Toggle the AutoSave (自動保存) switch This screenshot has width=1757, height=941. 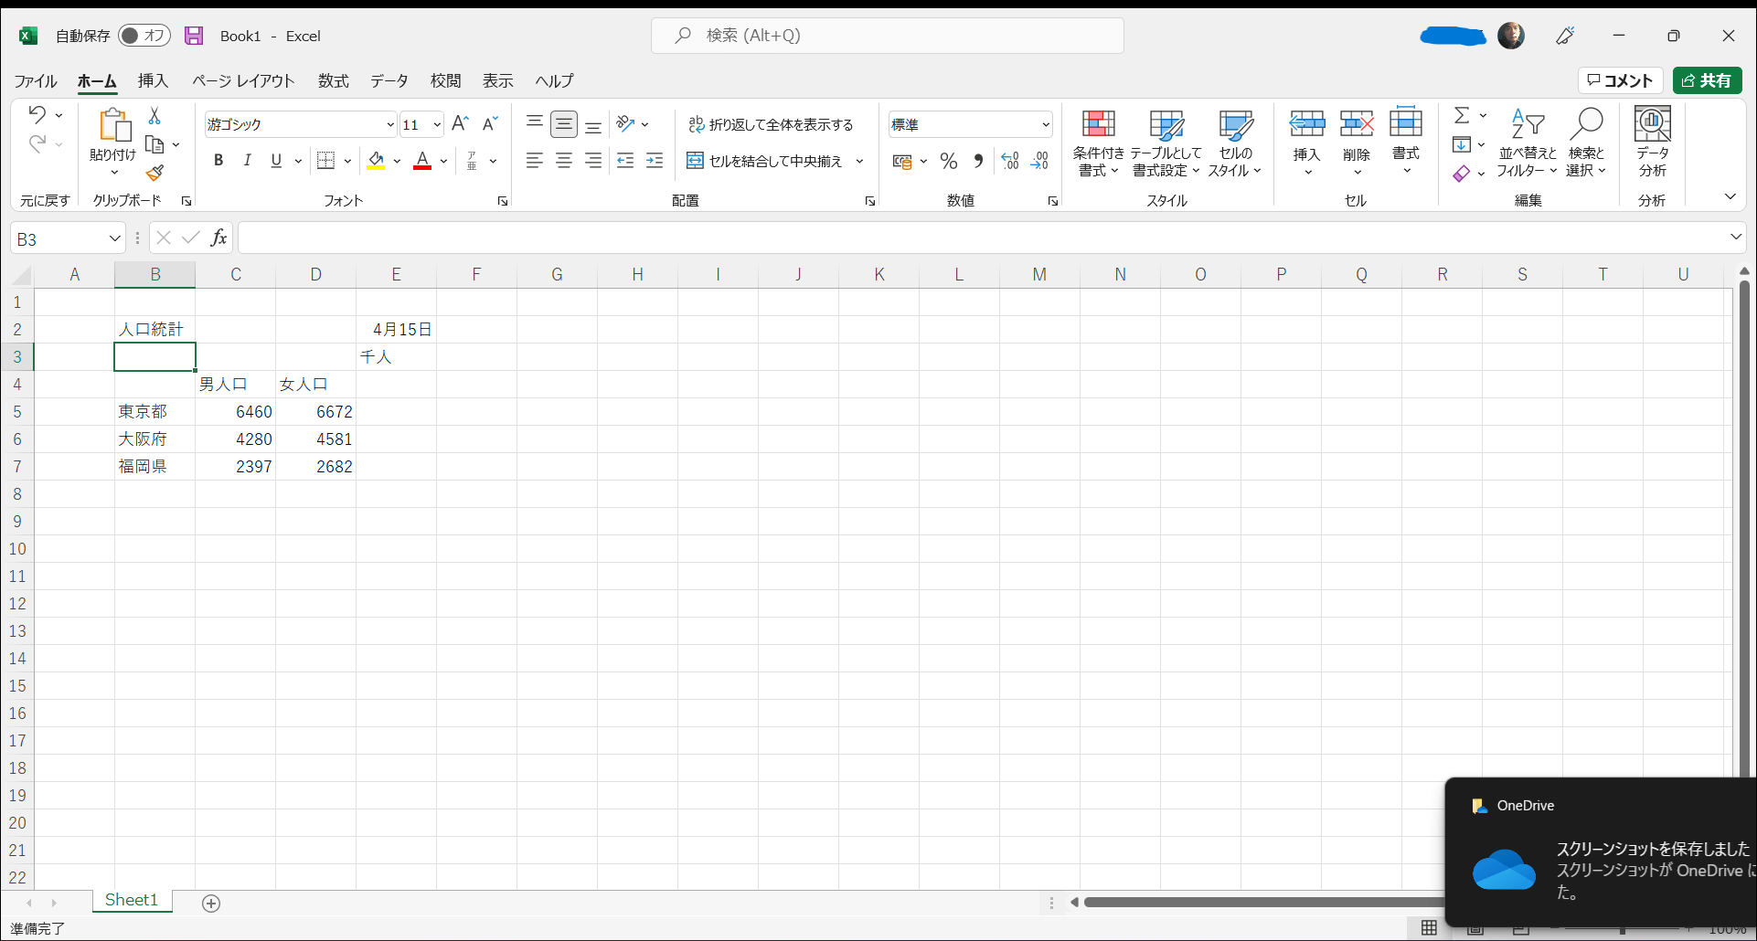point(144,36)
